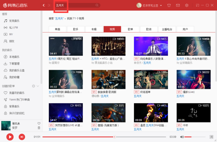Image resolution: width=217 pixels, height=142 pixels.
Task: Open the user avatar profile
Action: [139, 5]
